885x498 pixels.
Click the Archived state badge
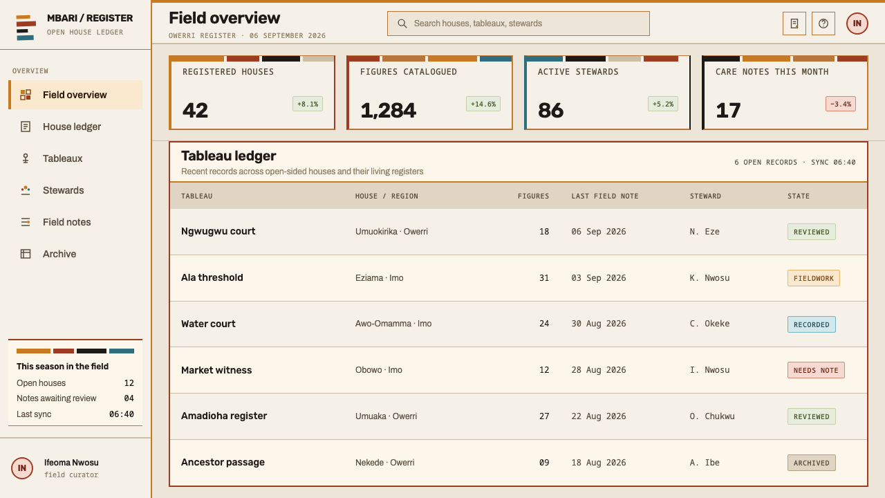812,463
